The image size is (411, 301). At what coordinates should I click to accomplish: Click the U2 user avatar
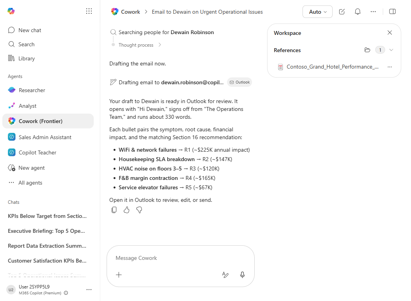pyautogui.click(x=11, y=290)
